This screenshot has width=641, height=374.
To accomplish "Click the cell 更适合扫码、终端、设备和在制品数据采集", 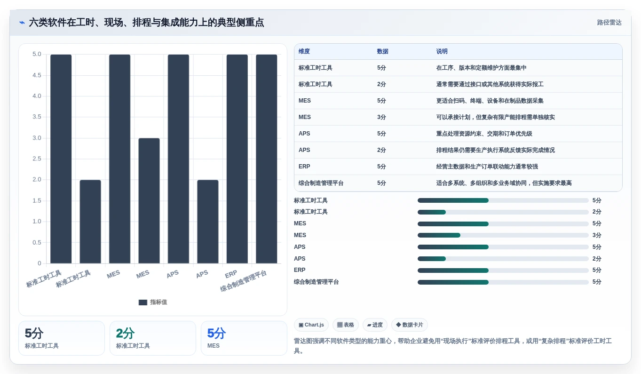I will pyautogui.click(x=490, y=101).
